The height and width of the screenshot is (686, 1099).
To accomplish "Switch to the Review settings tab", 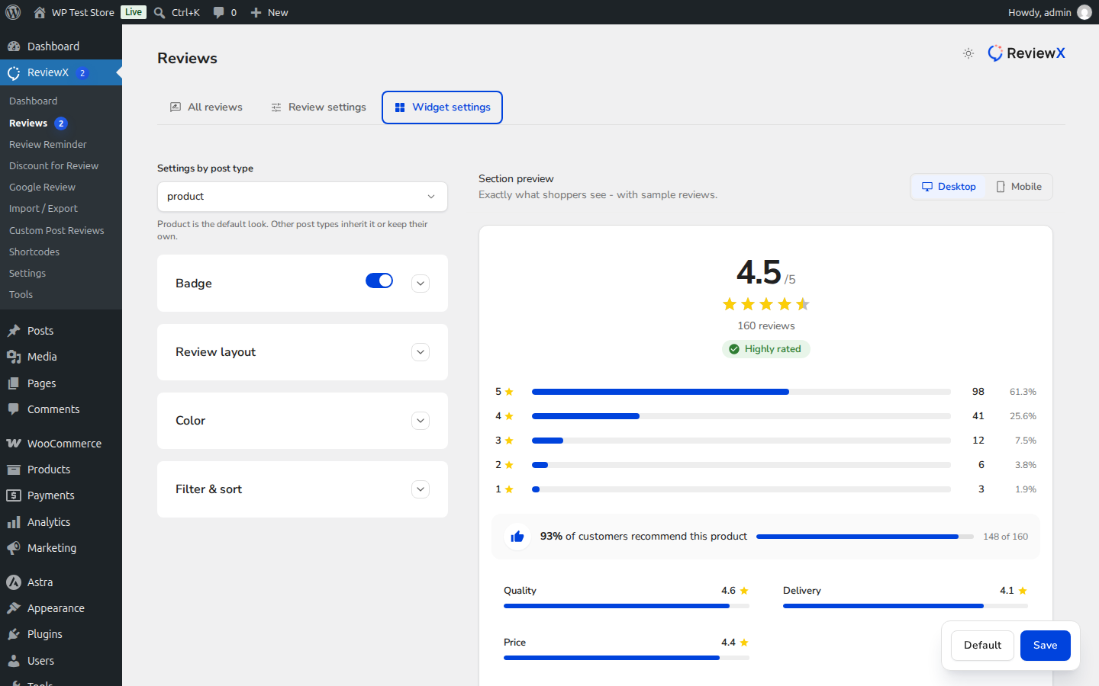I will (x=318, y=107).
